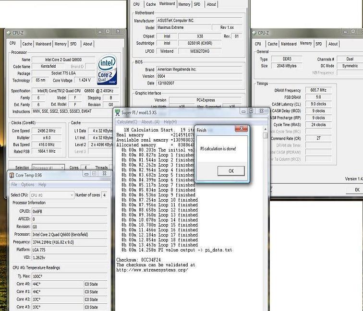Viewport: 363px width, 311px height.
Task: Minimize the Super PI window
Action: pos(243,111)
